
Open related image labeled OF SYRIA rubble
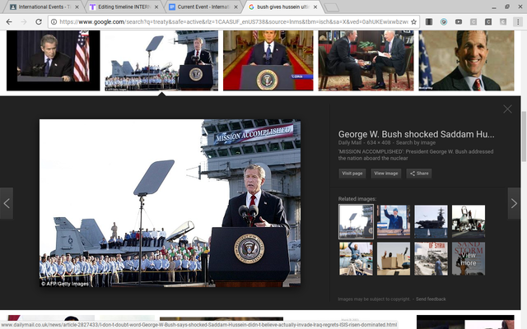click(431, 259)
